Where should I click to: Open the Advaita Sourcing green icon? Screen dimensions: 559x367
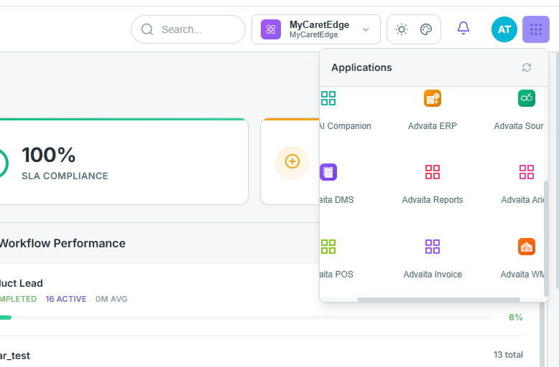pyautogui.click(x=526, y=98)
